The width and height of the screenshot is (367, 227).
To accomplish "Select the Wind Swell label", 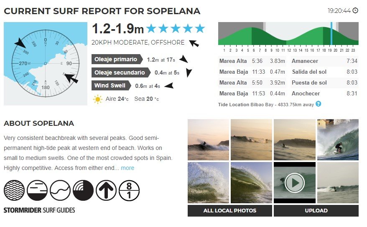I will point(110,86).
